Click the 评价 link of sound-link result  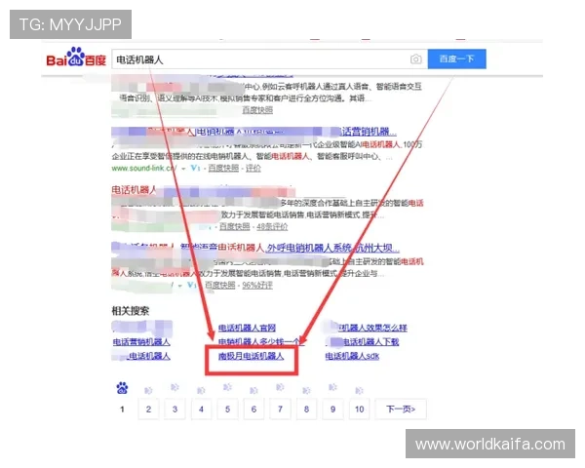(253, 168)
